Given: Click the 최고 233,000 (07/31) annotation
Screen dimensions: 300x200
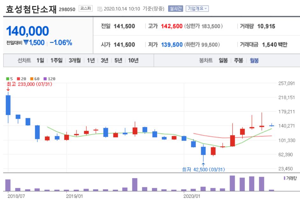Looking at the screenshot, I should tap(29, 84).
